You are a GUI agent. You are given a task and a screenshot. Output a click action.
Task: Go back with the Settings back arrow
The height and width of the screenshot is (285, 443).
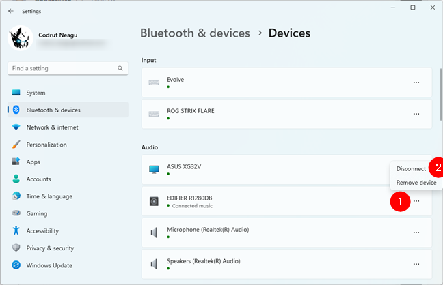click(x=11, y=11)
